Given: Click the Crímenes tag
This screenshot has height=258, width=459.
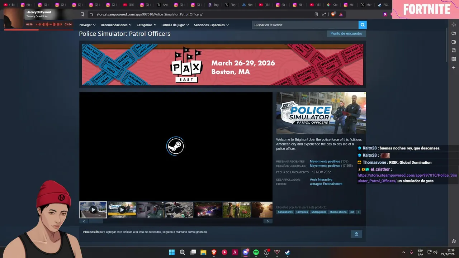Looking at the screenshot, I should coord(302,212).
